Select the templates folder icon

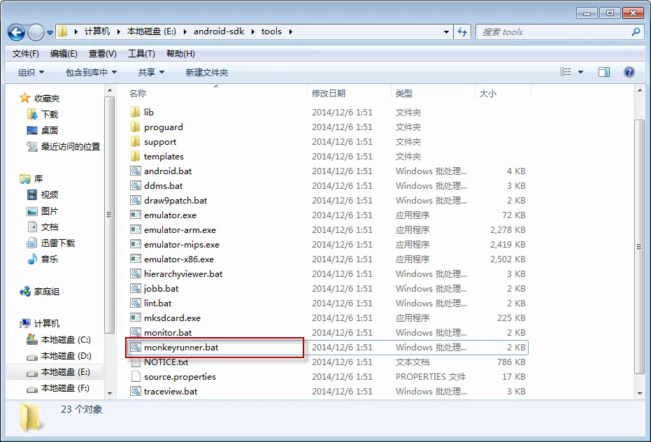136,156
